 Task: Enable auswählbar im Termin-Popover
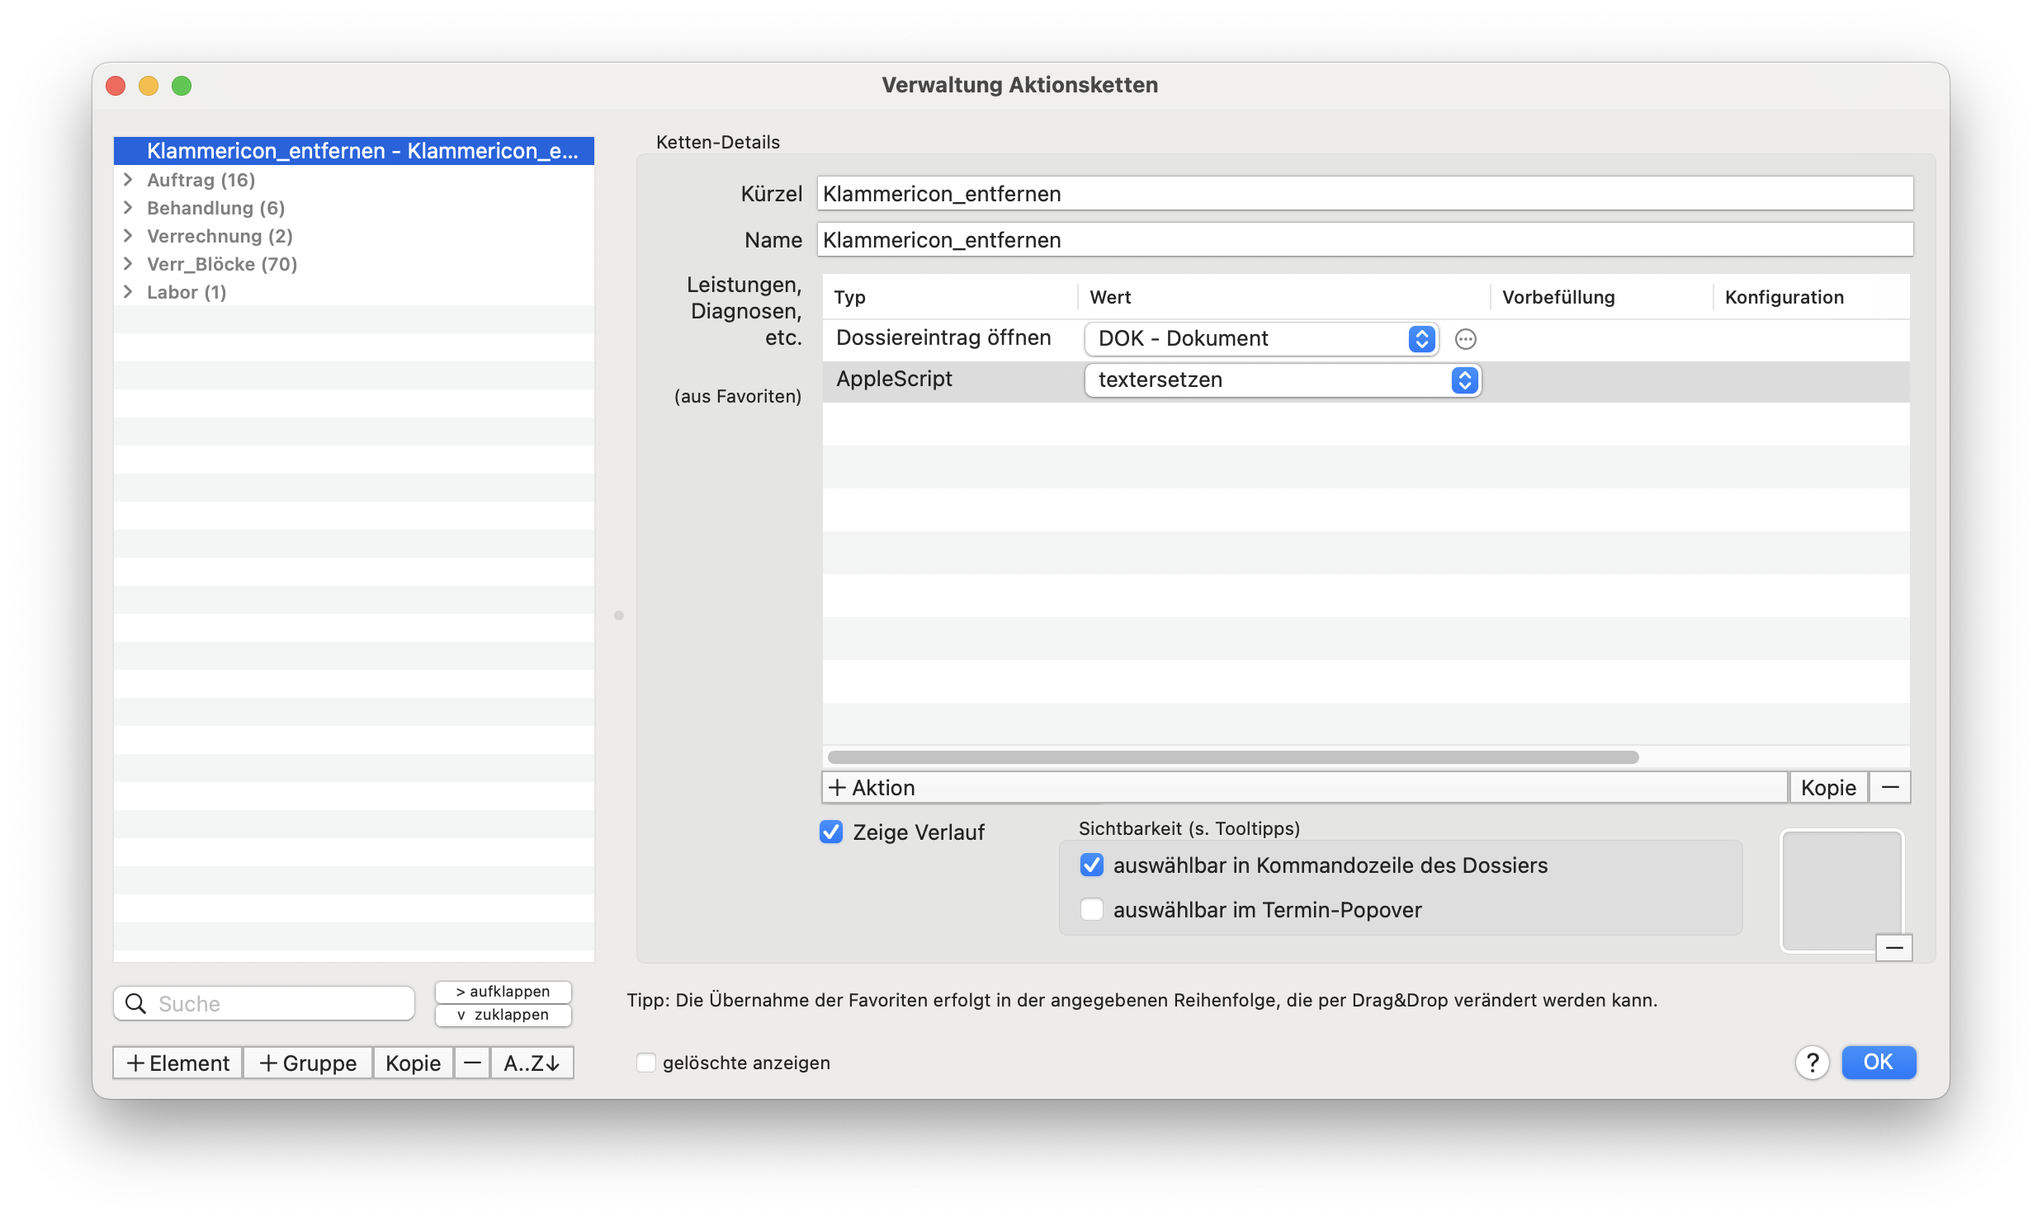1091,909
